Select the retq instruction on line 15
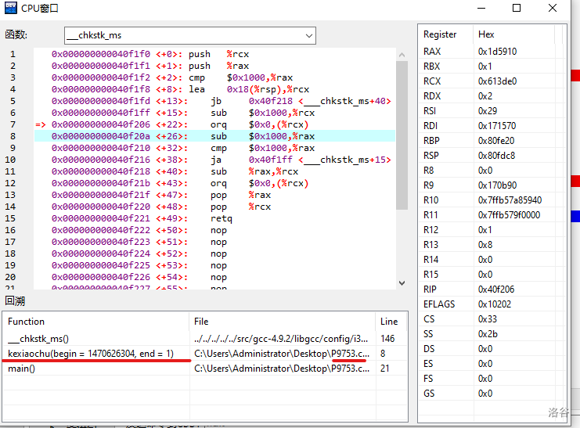Viewport: 580px width, 428px height. [x=221, y=218]
